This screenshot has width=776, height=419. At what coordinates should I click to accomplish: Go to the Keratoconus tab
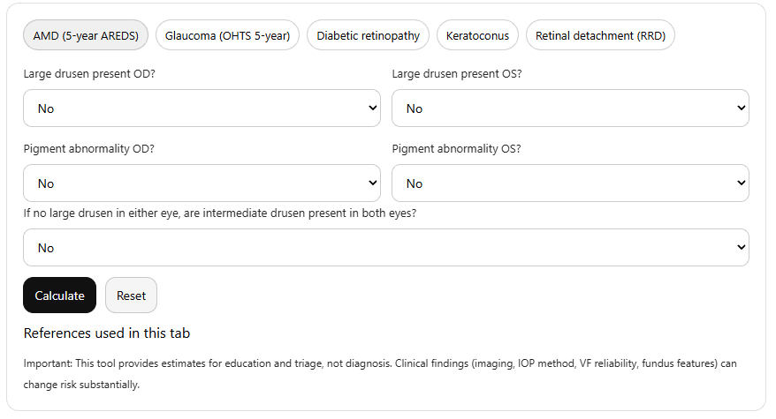point(477,36)
